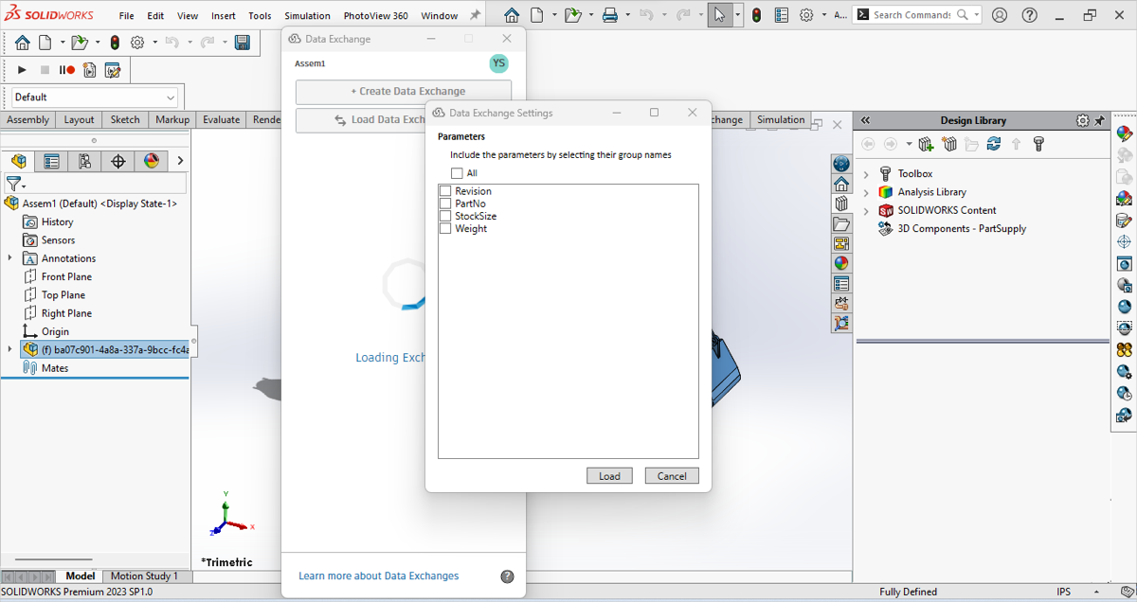
Task: Expand the Analysis Library node
Action: click(x=866, y=192)
